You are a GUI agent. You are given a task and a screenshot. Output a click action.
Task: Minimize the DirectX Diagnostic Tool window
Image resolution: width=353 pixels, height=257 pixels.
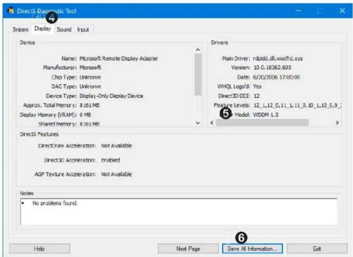(x=299, y=11)
